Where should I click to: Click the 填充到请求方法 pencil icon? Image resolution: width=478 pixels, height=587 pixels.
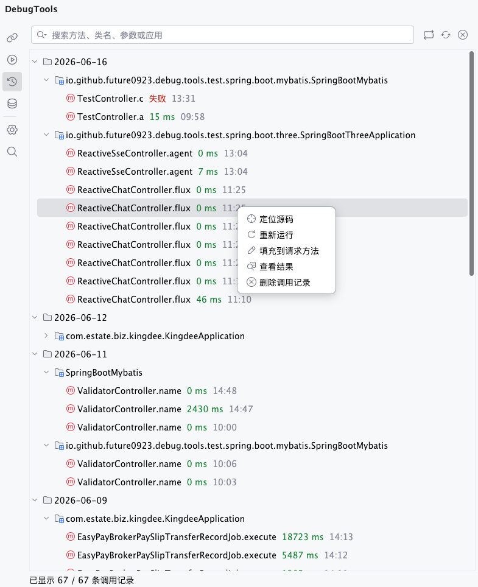pos(251,250)
